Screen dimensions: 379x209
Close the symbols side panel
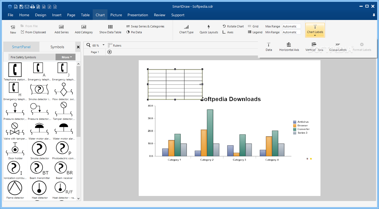78,47
